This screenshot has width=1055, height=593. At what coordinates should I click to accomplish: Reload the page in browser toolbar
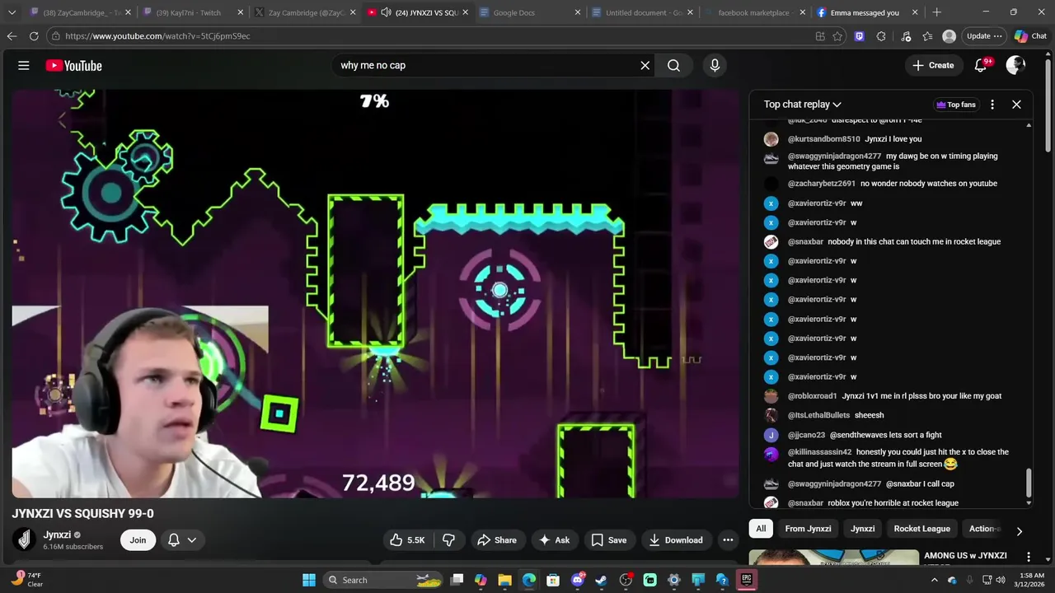(x=34, y=36)
